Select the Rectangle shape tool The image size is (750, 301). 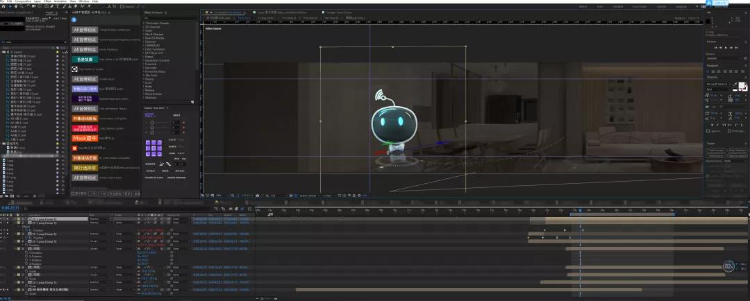point(47,6)
